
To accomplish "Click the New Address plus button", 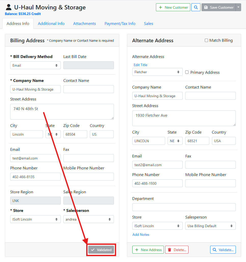I will click(148, 250).
